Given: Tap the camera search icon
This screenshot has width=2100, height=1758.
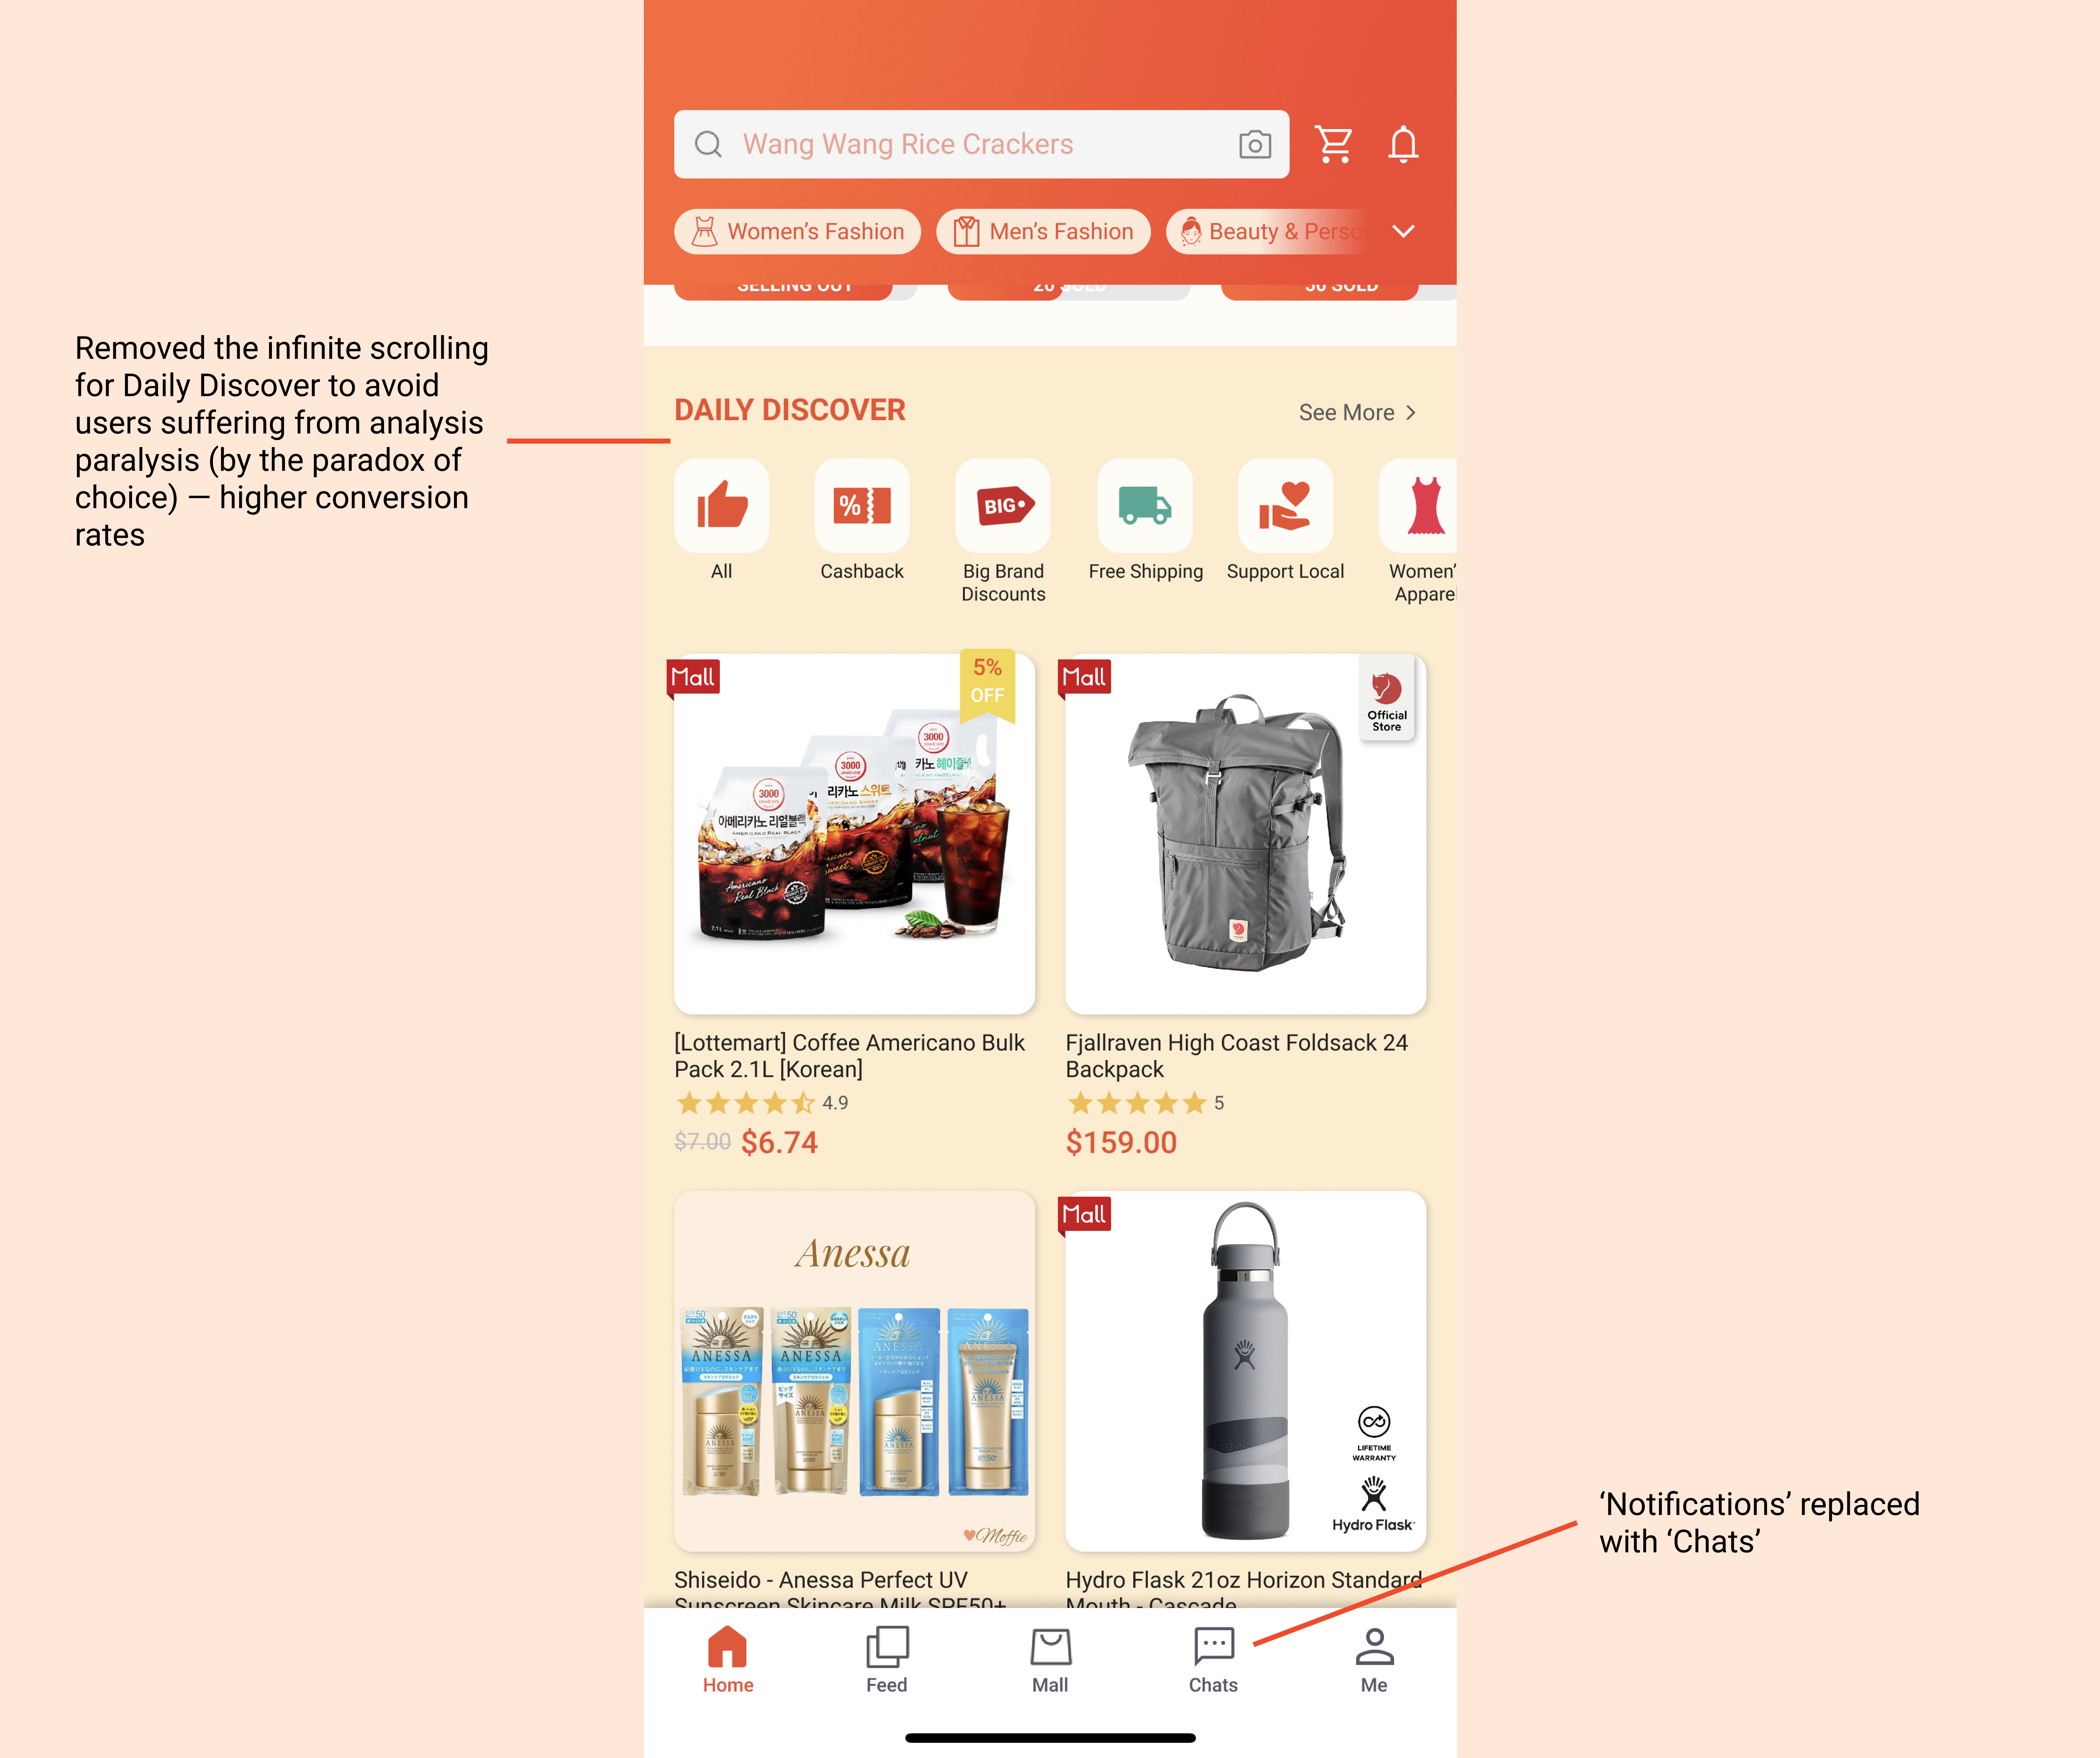Looking at the screenshot, I should click(1255, 145).
